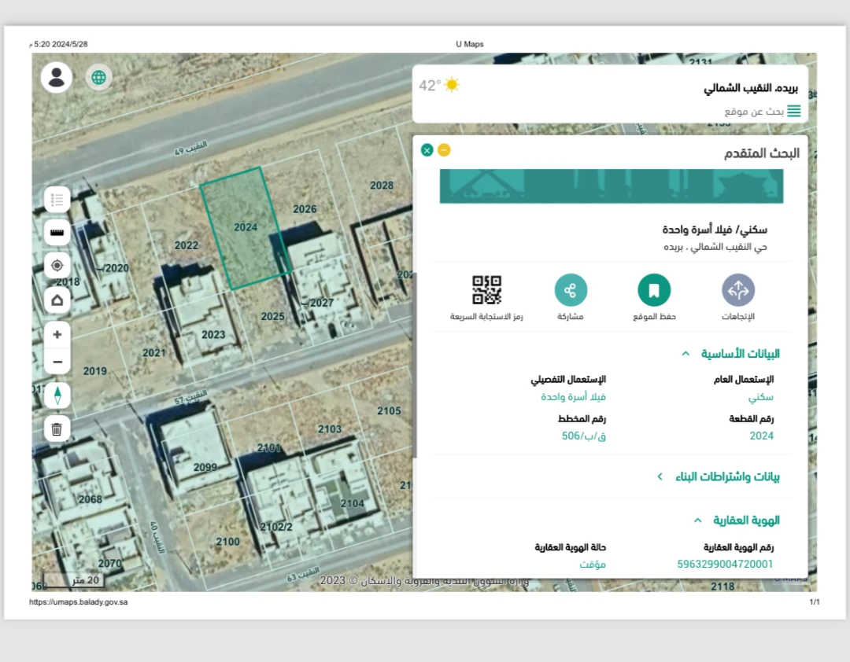Viewport: 850px width, 662px height.
Task: Click the locate my position icon
Action: point(57,266)
